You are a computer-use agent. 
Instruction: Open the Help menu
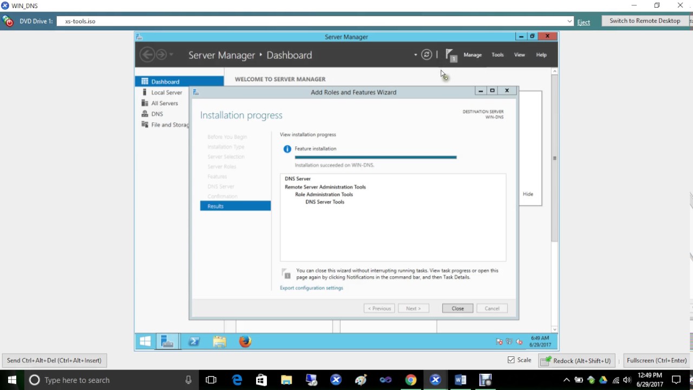(x=541, y=55)
